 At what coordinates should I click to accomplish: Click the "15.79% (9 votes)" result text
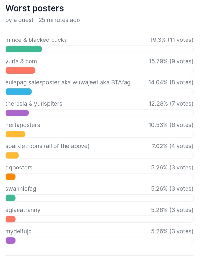pyautogui.click(x=171, y=61)
